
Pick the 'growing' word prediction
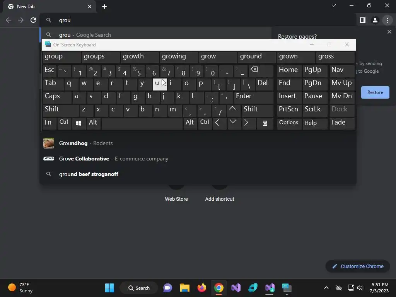(179, 56)
